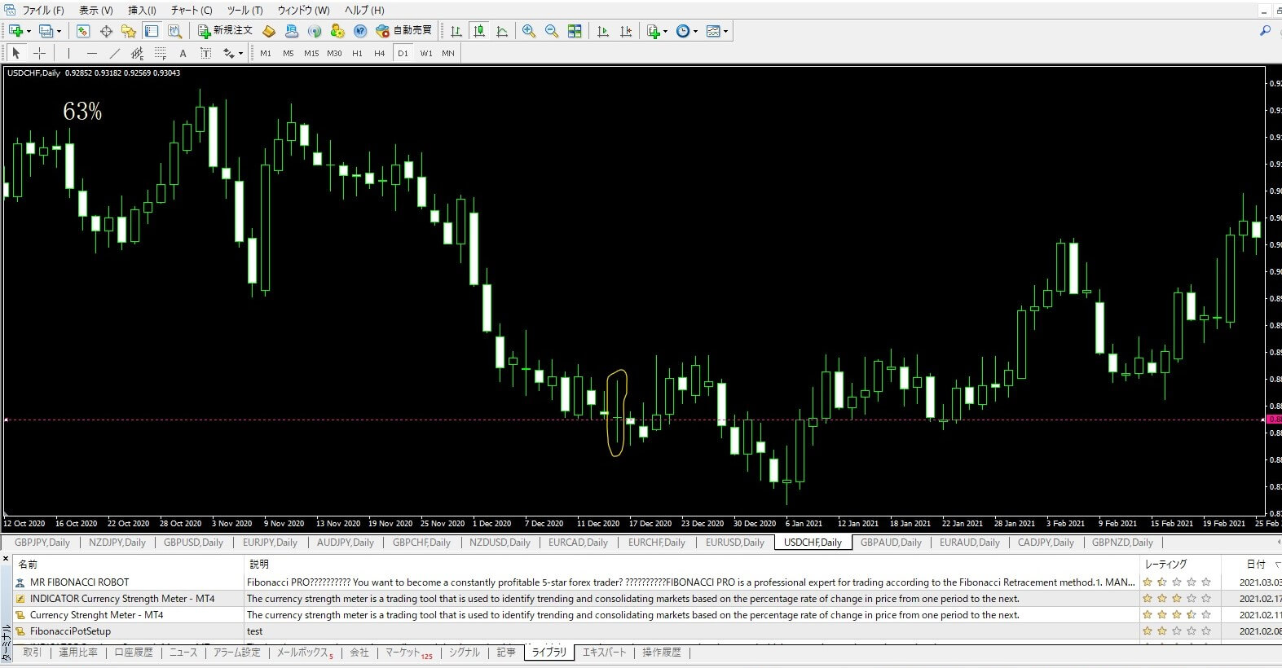Open the Navigator panel icon
The height and width of the screenshot is (668, 1282).
coord(128,31)
